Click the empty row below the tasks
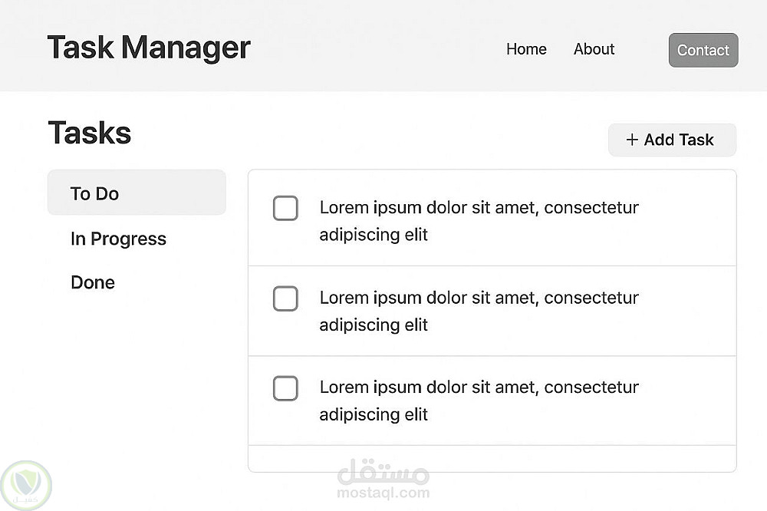The image size is (767, 511). pyautogui.click(x=492, y=458)
